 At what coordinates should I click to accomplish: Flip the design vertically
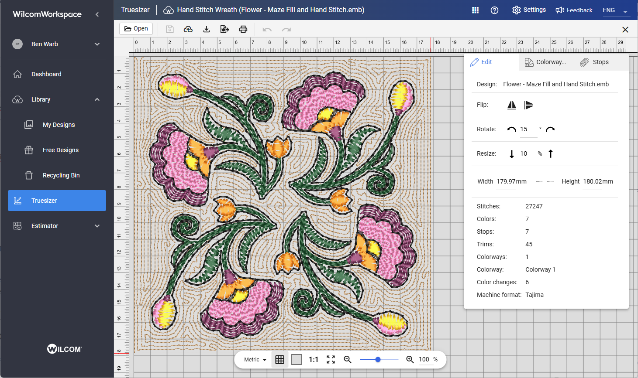point(528,105)
